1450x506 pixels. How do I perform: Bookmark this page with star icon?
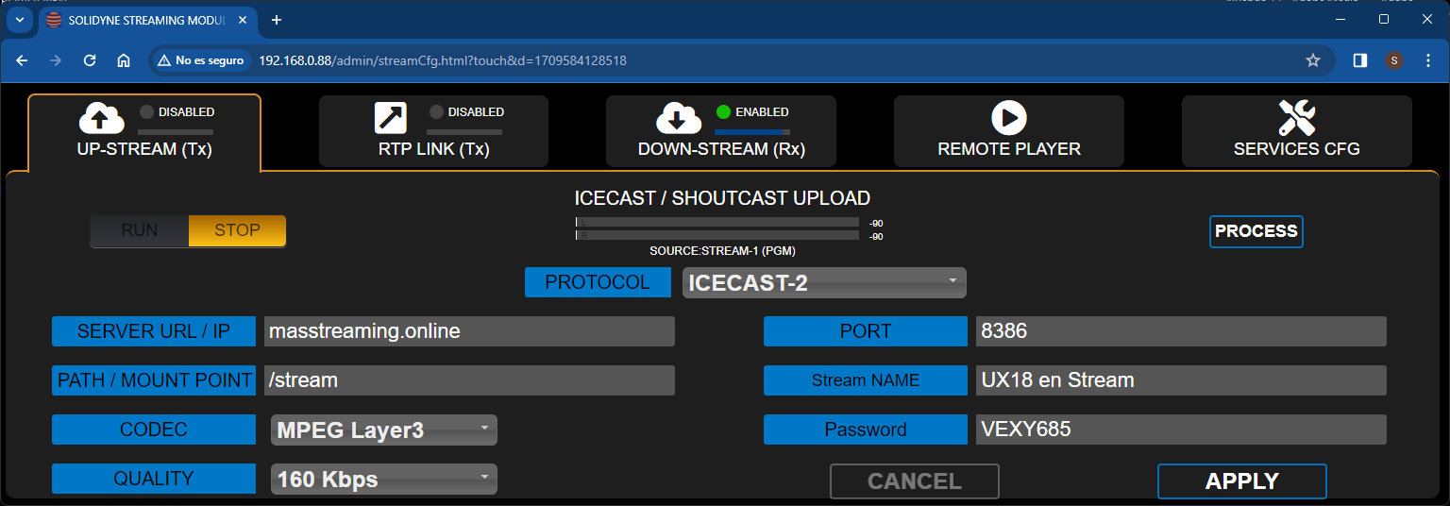coord(1313,60)
